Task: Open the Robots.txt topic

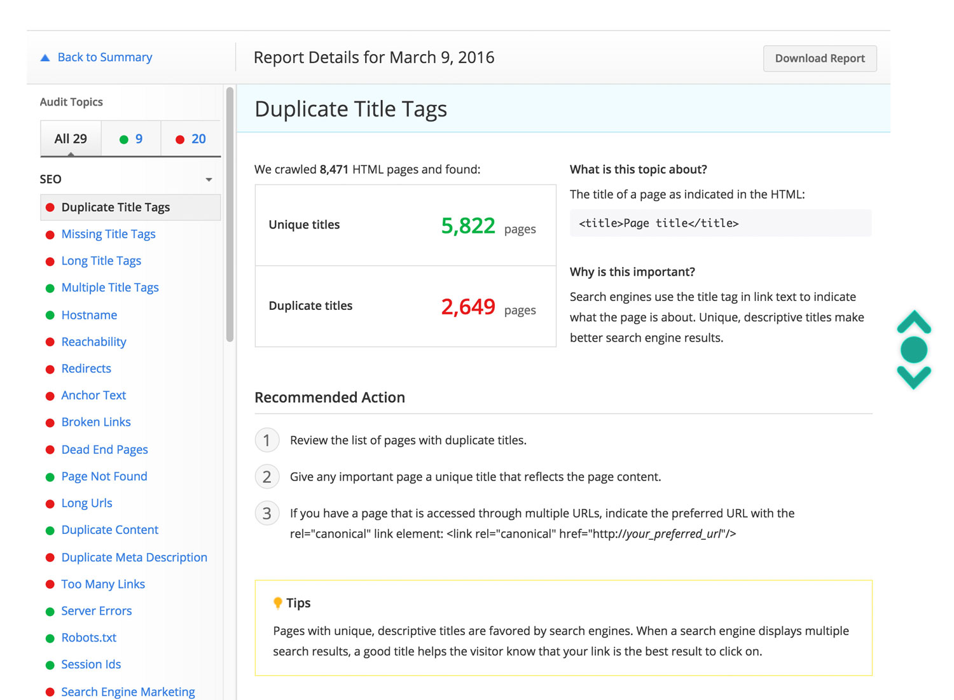Action: 89,637
